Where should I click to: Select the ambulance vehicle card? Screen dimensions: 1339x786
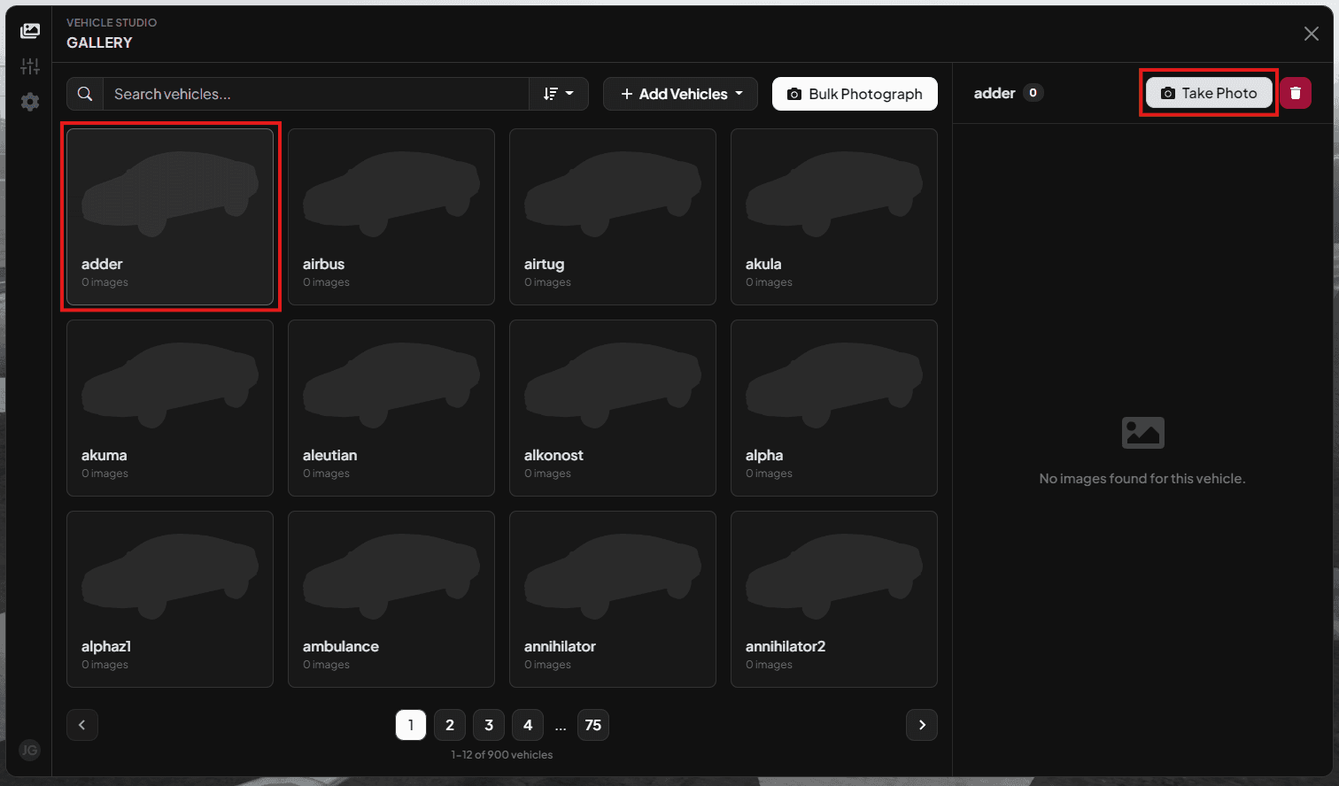[x=391, y=599]
